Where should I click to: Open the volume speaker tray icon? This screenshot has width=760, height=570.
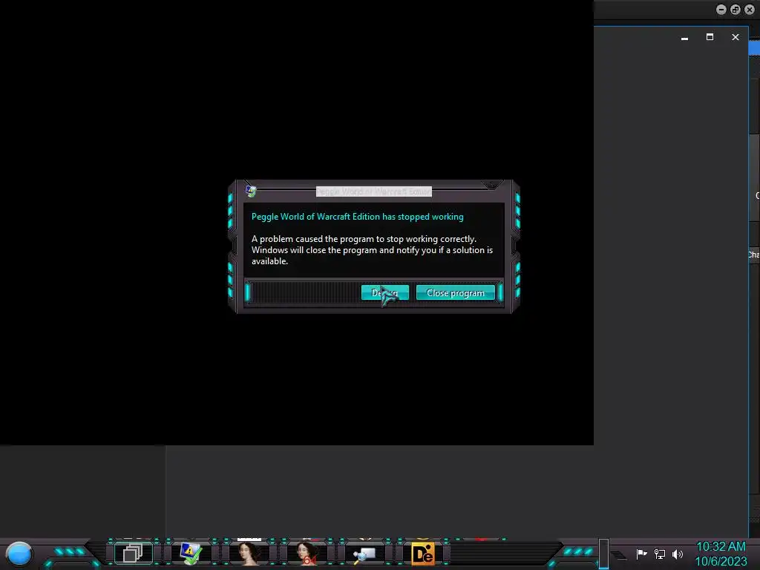pos(678,554)
